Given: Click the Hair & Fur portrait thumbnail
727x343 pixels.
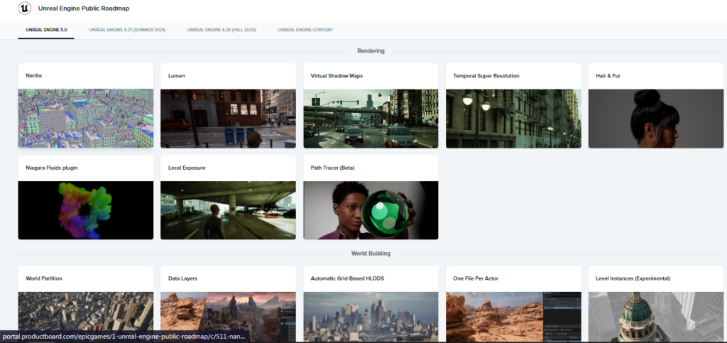Looking at the screenshot, I should (x=656, y=119).
